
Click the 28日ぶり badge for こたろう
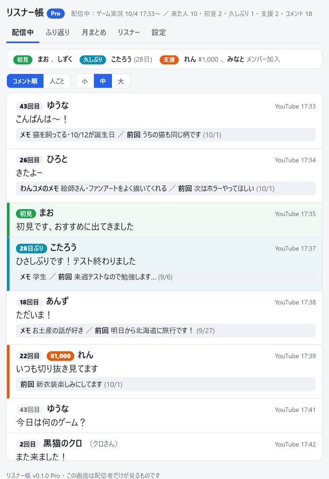[32, 248]
